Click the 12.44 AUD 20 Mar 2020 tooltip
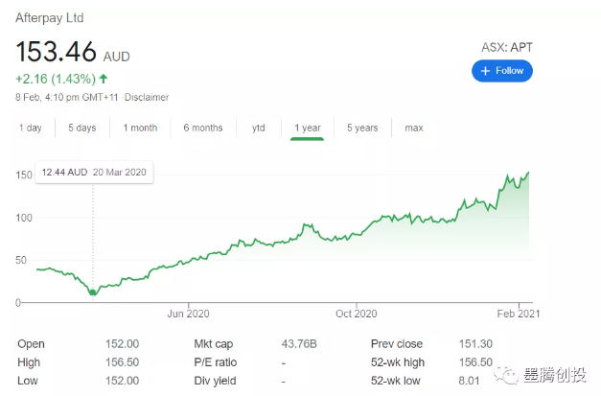The width and height of the screenshot is (601, 396). coord(94,173)
